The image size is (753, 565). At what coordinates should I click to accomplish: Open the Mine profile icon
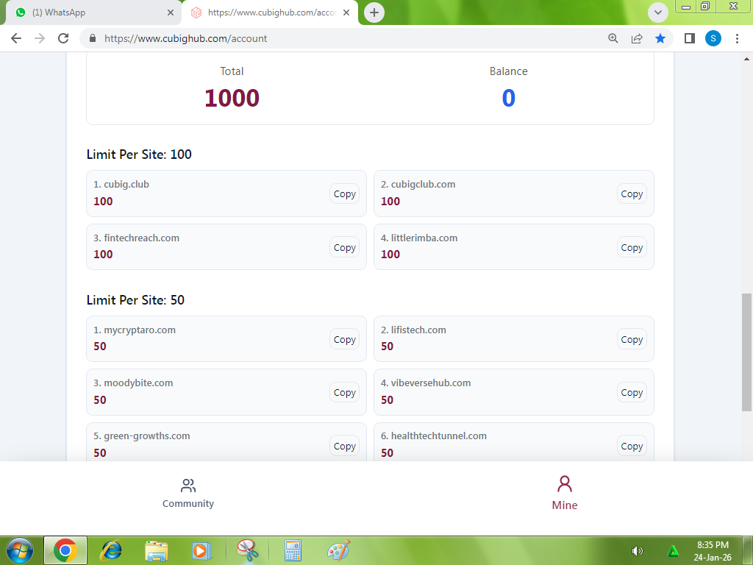[x=565, y=484]
